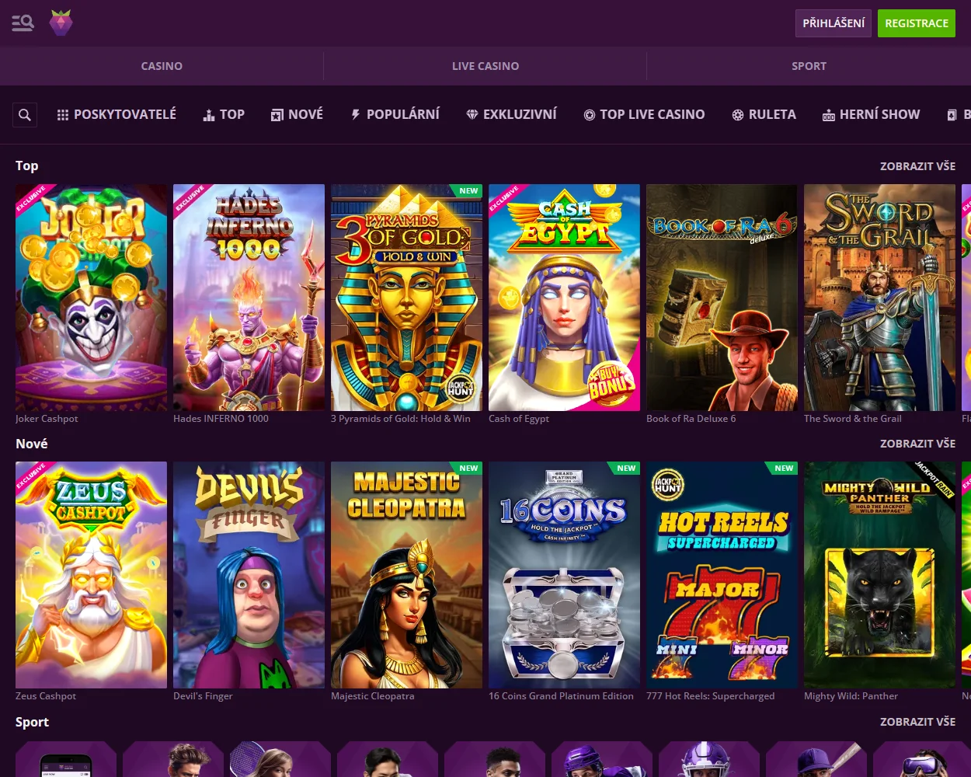Select the Nové category icon
This screenshot has width=971, height=777.
coord(277,114)
